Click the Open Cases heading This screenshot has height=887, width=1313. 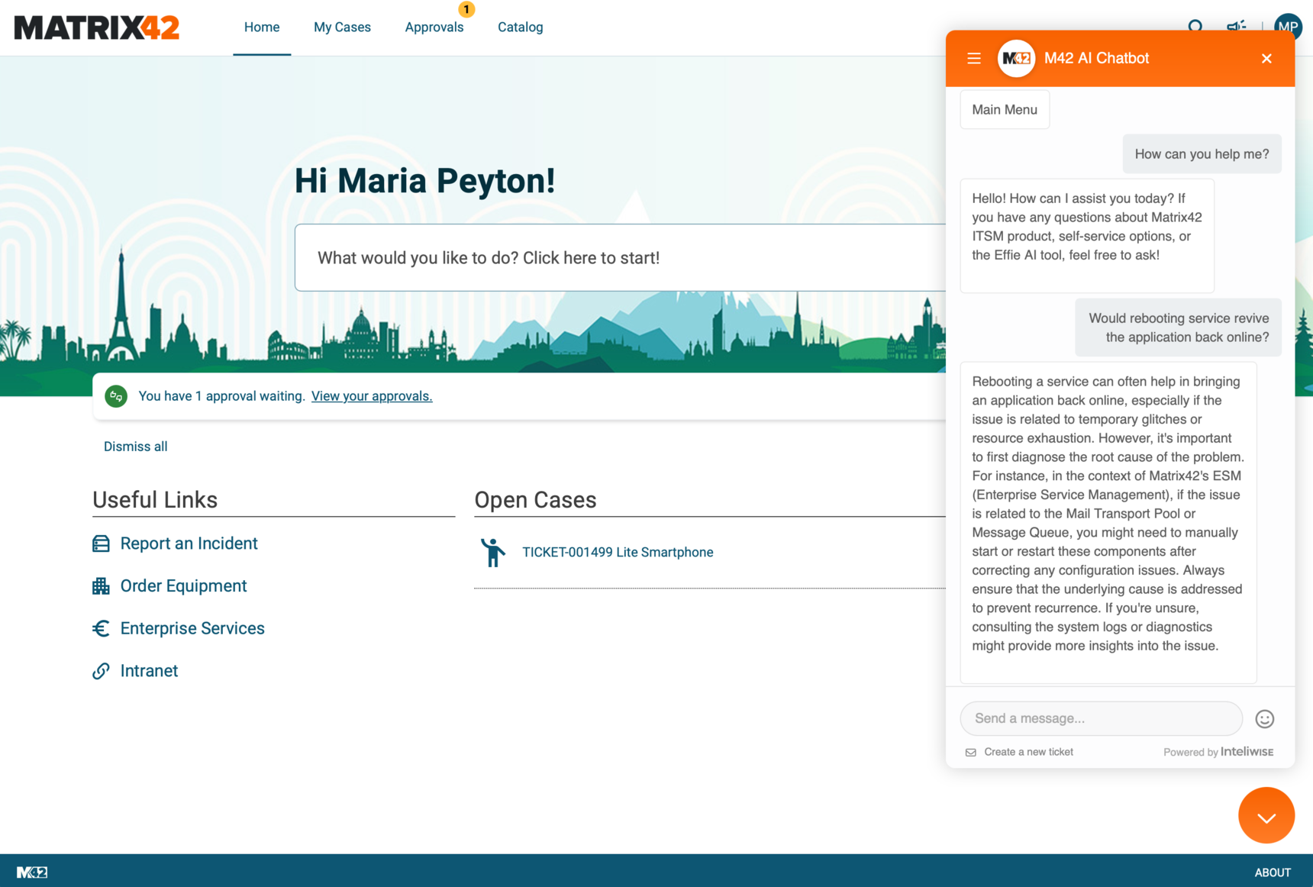tap(535, 500)
